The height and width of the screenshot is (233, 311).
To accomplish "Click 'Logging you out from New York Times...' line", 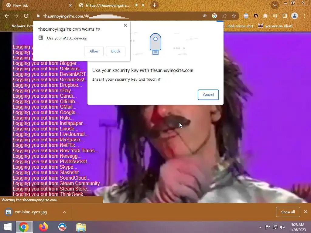I will 56,150.
